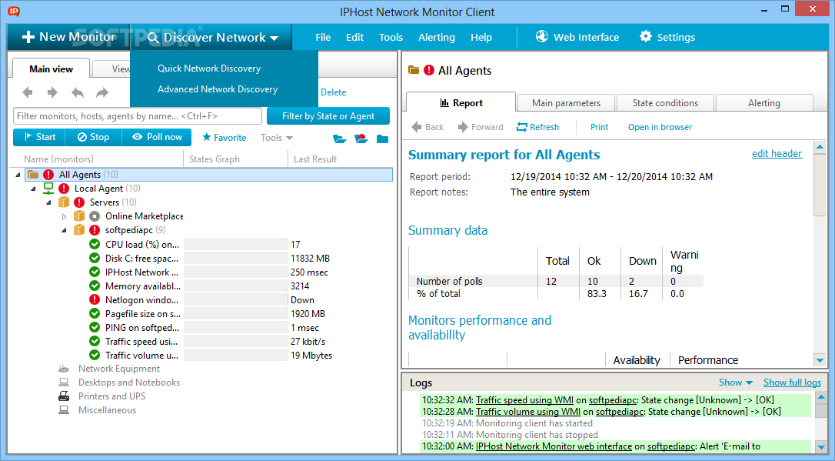Click the Logs panel scroll up arrow
This screenshot has height=461, width=835.
tap(821, 397)
